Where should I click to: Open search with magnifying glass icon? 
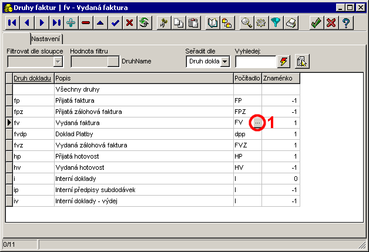(247, 23)
